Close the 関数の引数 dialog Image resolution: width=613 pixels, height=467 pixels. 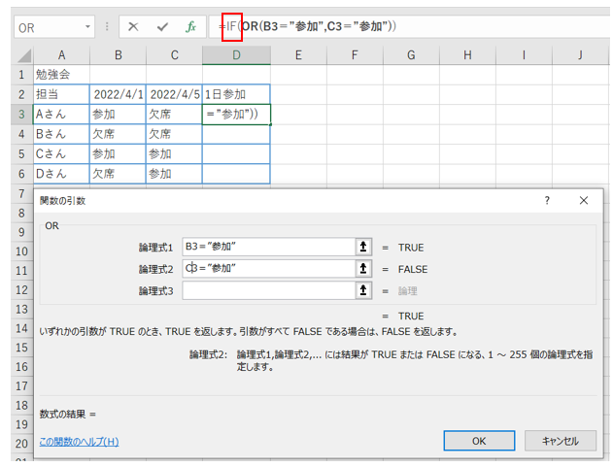tap(584, 200)
